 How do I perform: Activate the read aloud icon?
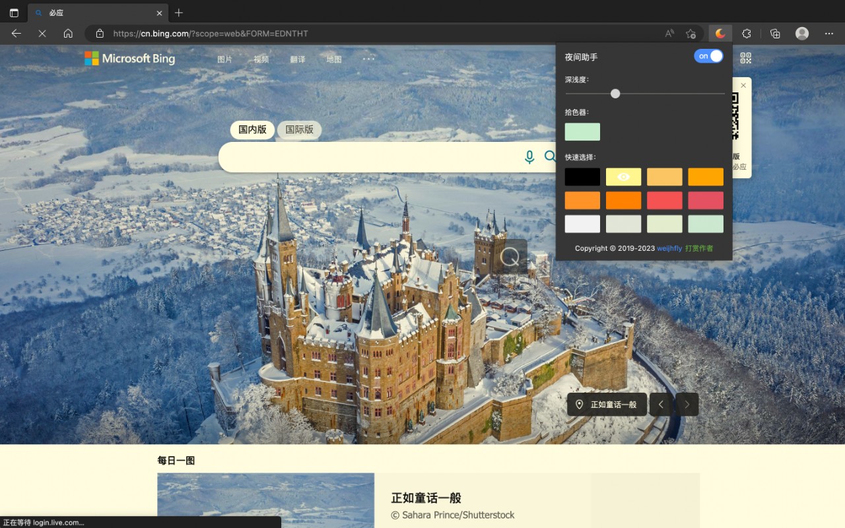point(669,34)
